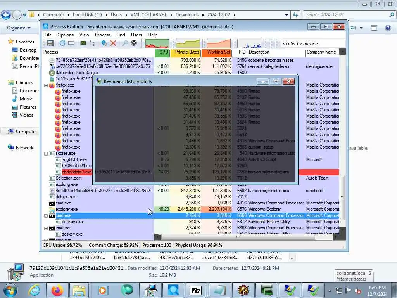397x298 pixels.
Task: Open the commit history mini graph
Action: coord(188,43)
